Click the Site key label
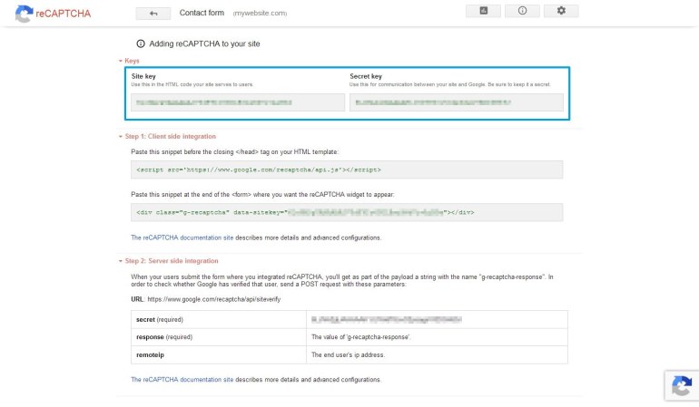This screenshot has width=699, height=407. pos(143,76)
